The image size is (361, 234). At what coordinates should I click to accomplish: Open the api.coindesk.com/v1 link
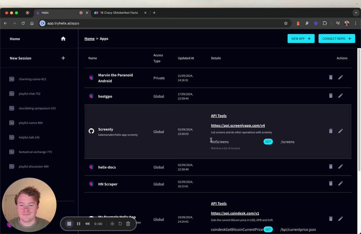pos(235,213)
